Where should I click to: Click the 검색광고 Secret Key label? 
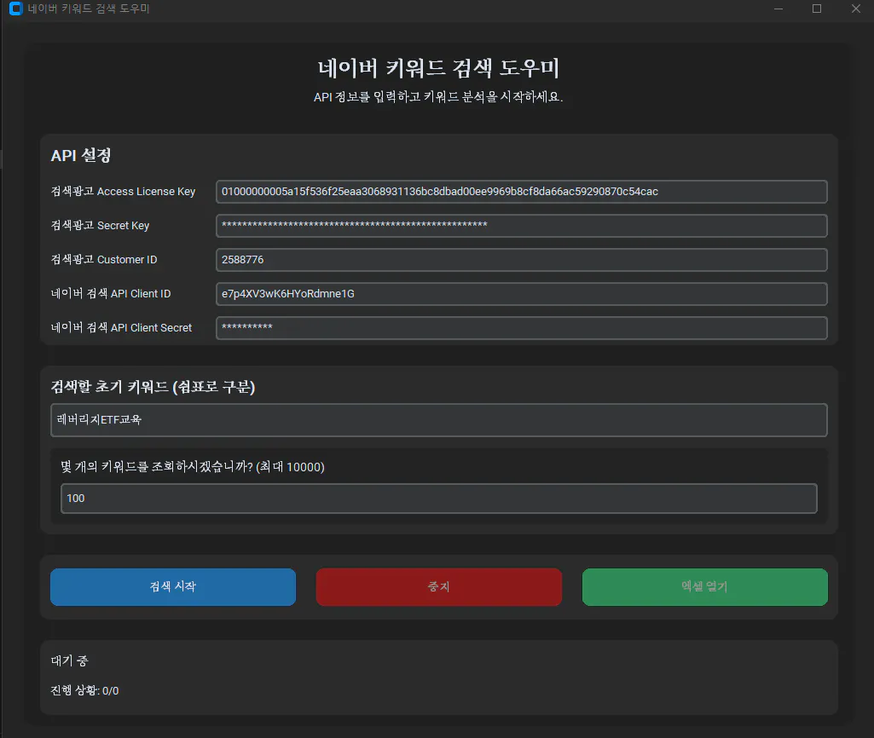(x=101, y=226)
